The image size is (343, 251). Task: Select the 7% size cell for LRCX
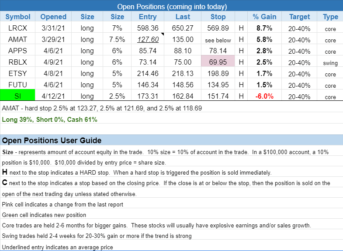pyautogui.click(x=117, y=28)
